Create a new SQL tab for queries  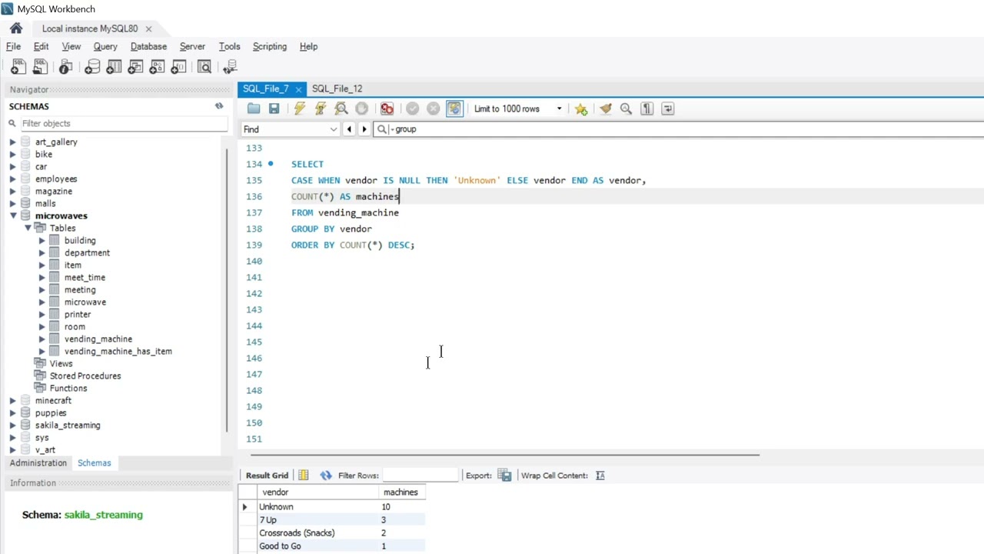(18, 67)
